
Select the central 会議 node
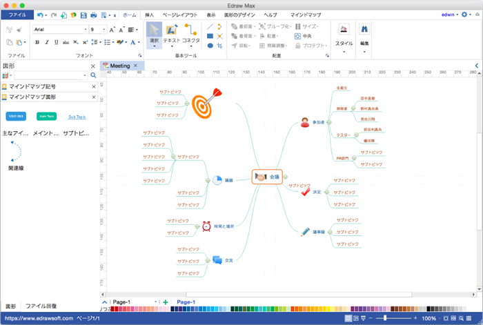tap(267, 177)
